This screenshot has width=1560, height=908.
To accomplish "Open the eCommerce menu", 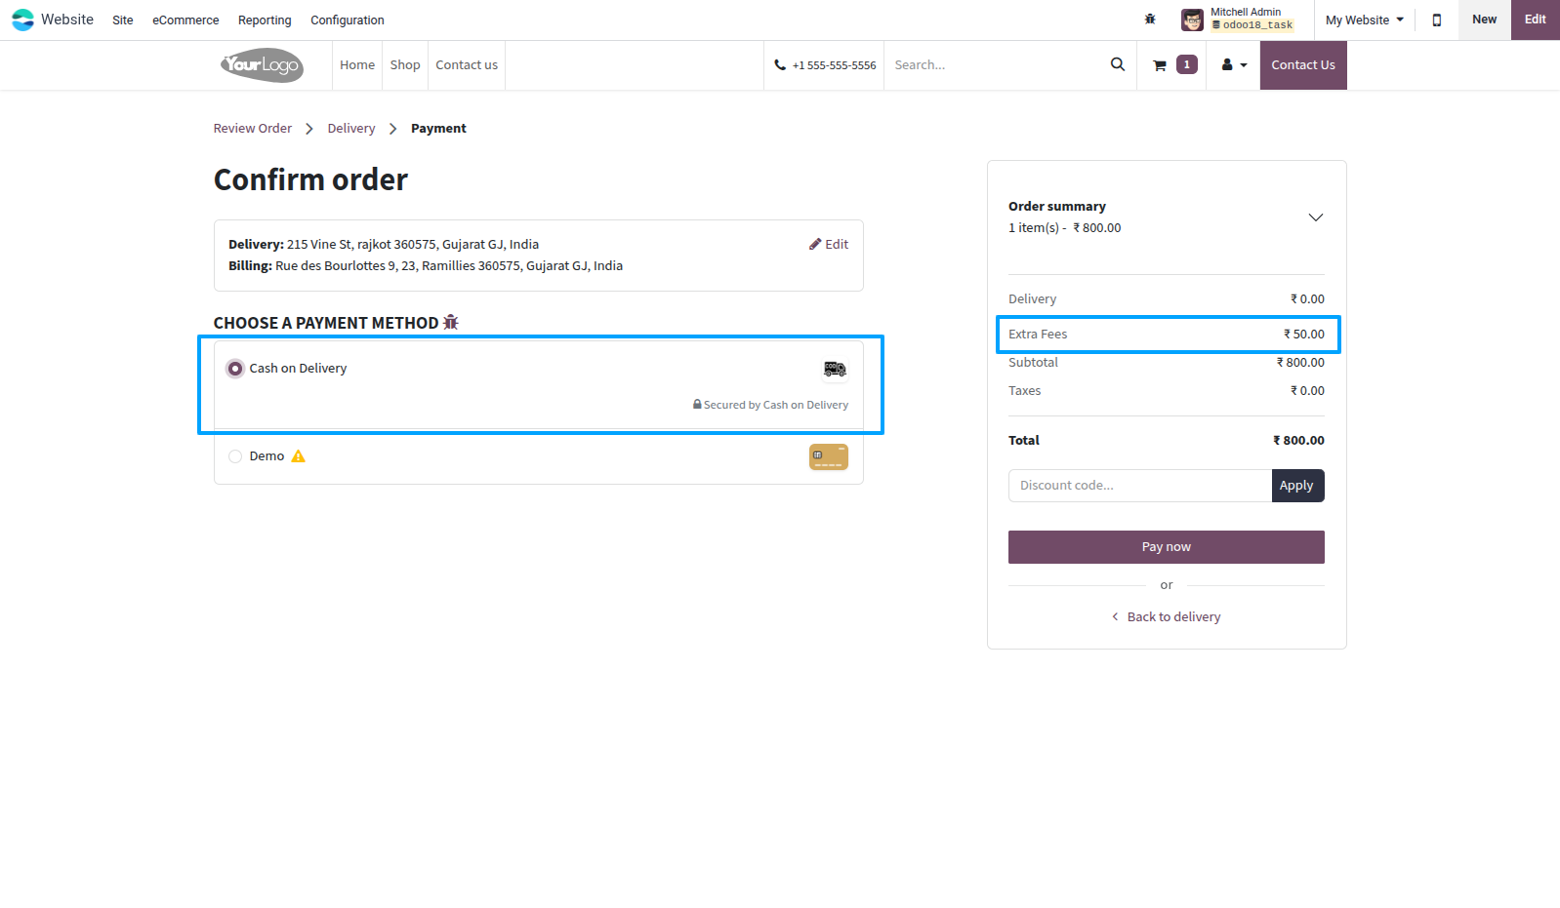I will [x=185, y=20].
